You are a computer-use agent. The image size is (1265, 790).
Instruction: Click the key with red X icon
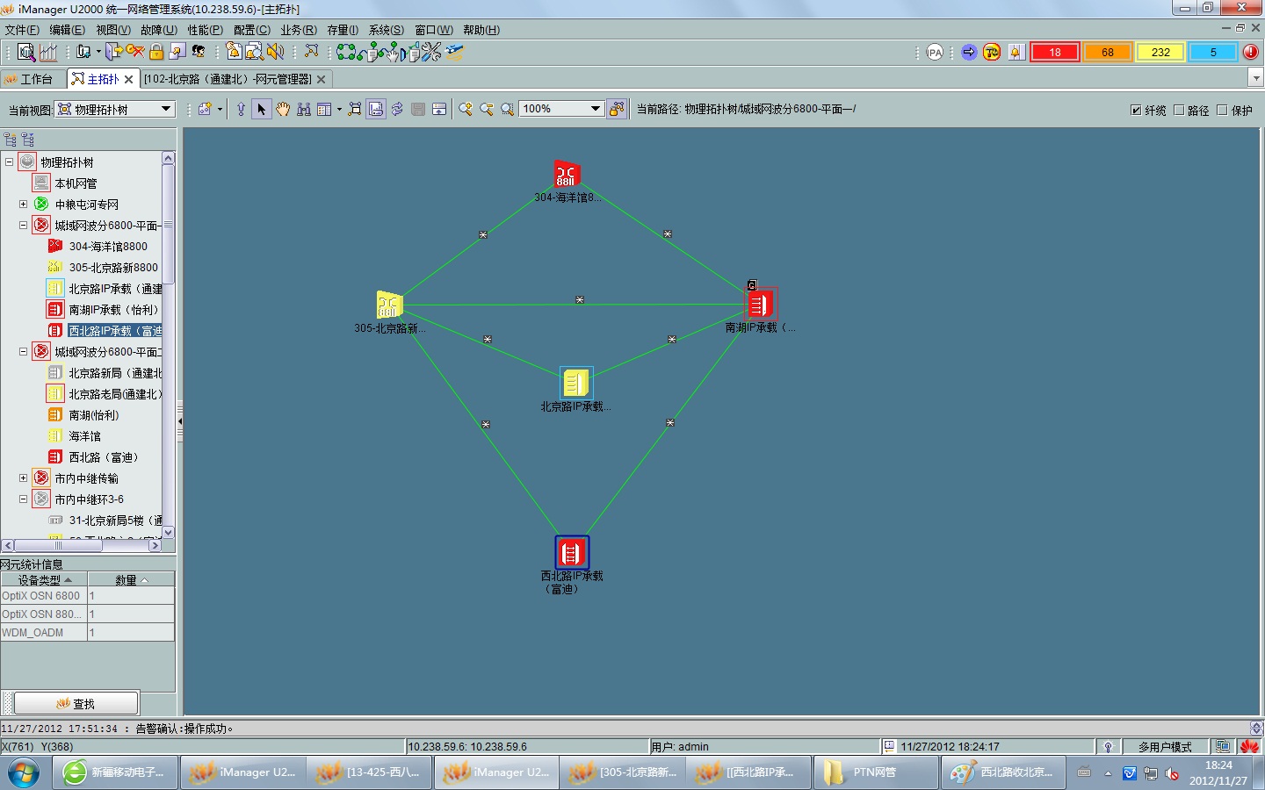(134, 52)
